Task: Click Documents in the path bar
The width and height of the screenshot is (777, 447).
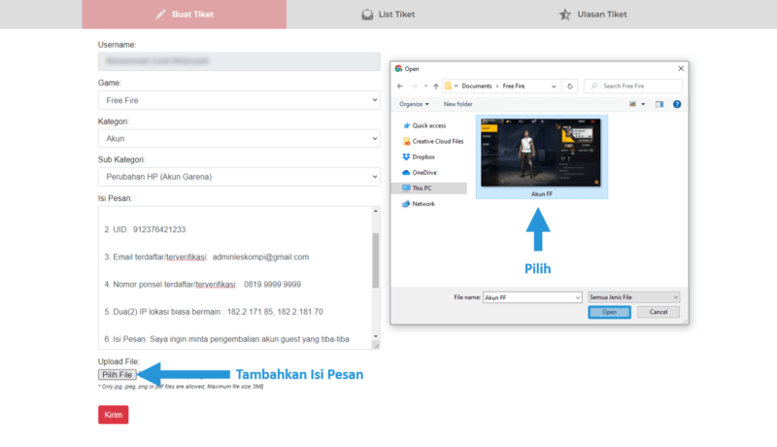Action: tap(477, 86)
